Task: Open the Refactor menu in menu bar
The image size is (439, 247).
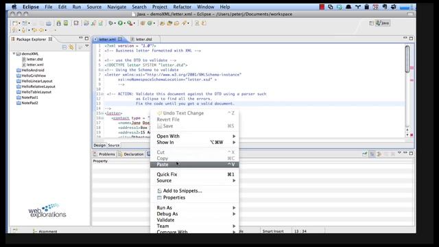Action: 182,7
